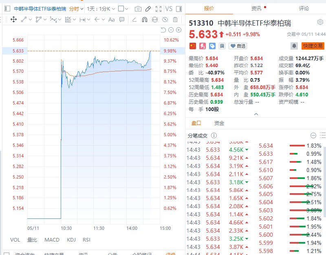The image size is (326, 255).
Task: Zoom out the chart with minus icon
Action: click(171, 30)
